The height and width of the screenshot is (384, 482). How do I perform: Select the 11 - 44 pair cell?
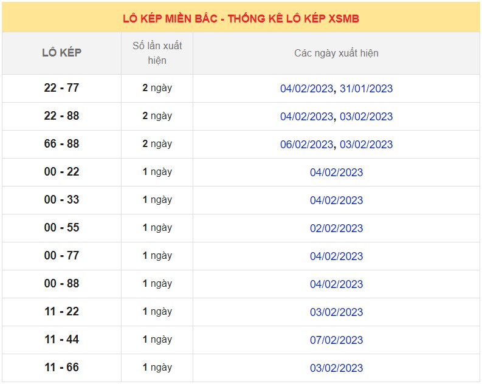tap(61, 340)
